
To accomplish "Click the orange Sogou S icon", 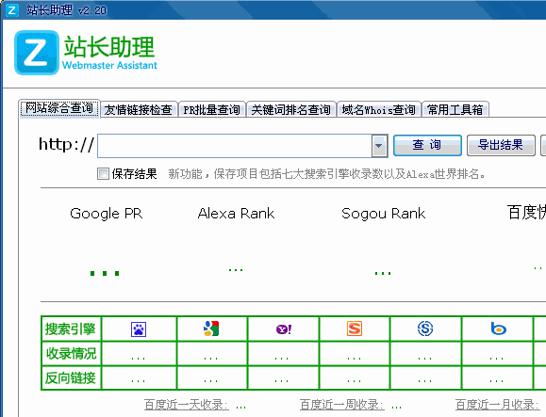I will pyautogui.click(x=355, y=329).
